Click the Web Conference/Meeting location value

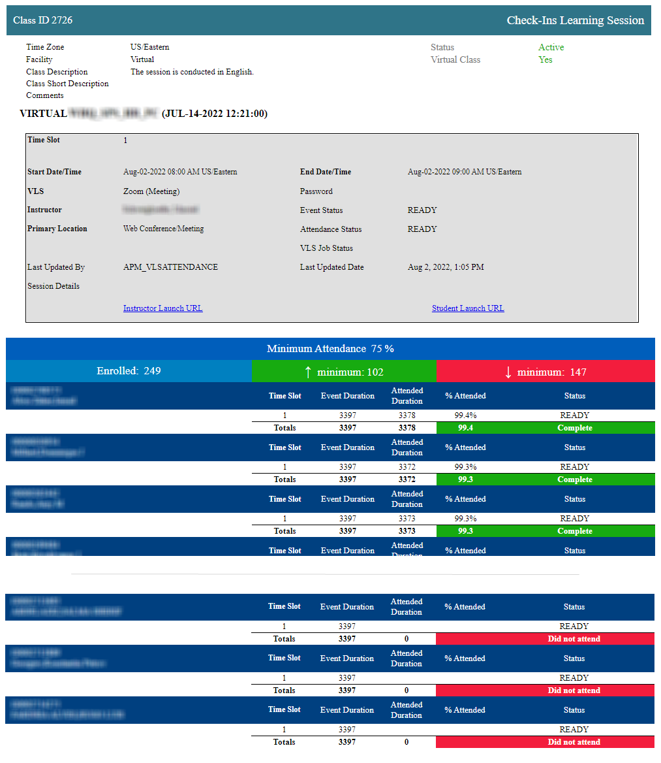163,229
